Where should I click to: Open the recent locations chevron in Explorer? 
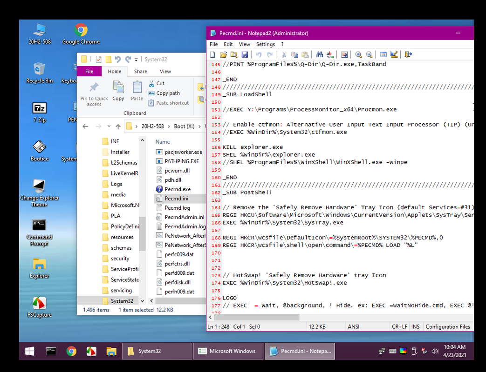pyautogui.click(x=109, y=126)
